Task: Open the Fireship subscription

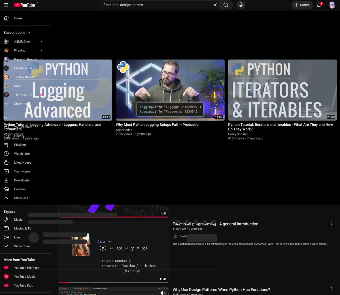Action: click(26, 50)
